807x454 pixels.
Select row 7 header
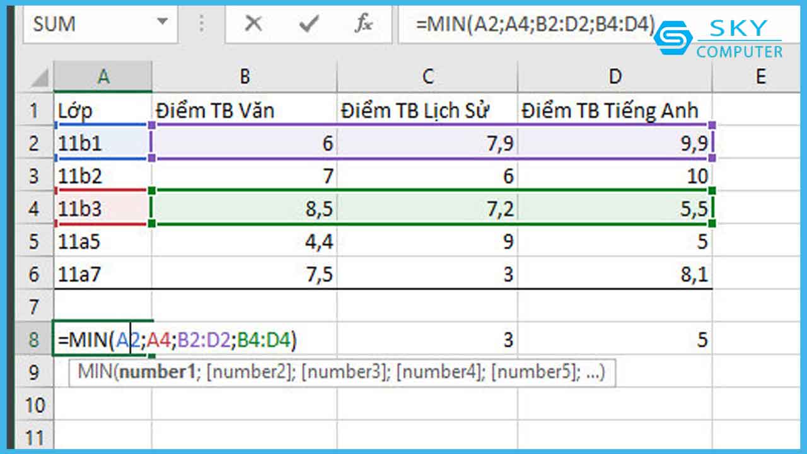point(33,307)
